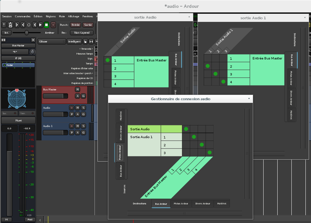Toggle the metronome click button

pos(10,25)
